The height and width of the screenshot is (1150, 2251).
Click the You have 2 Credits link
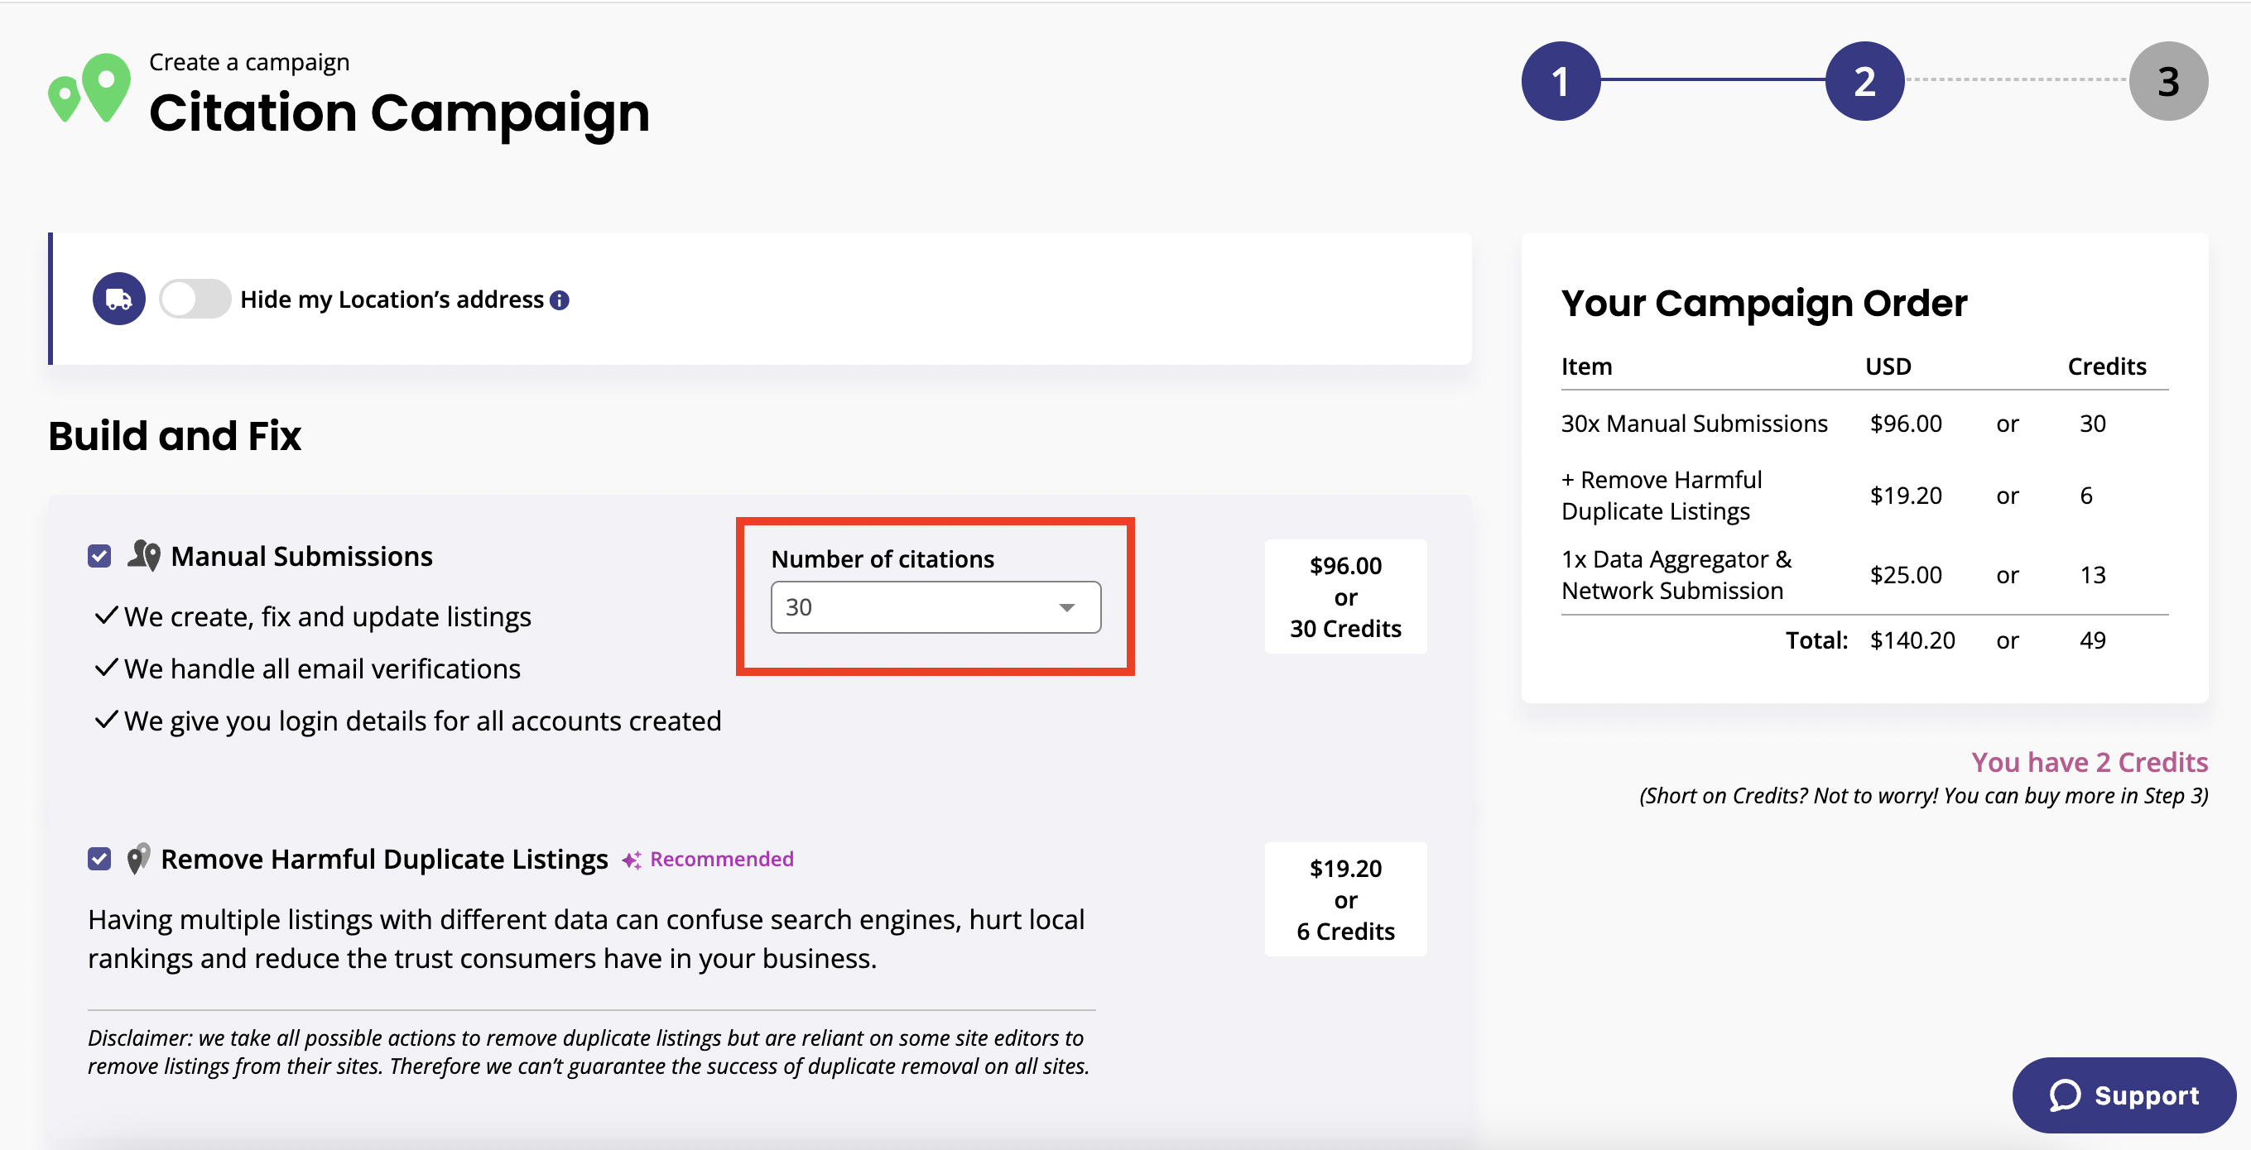pos(2090,761)
